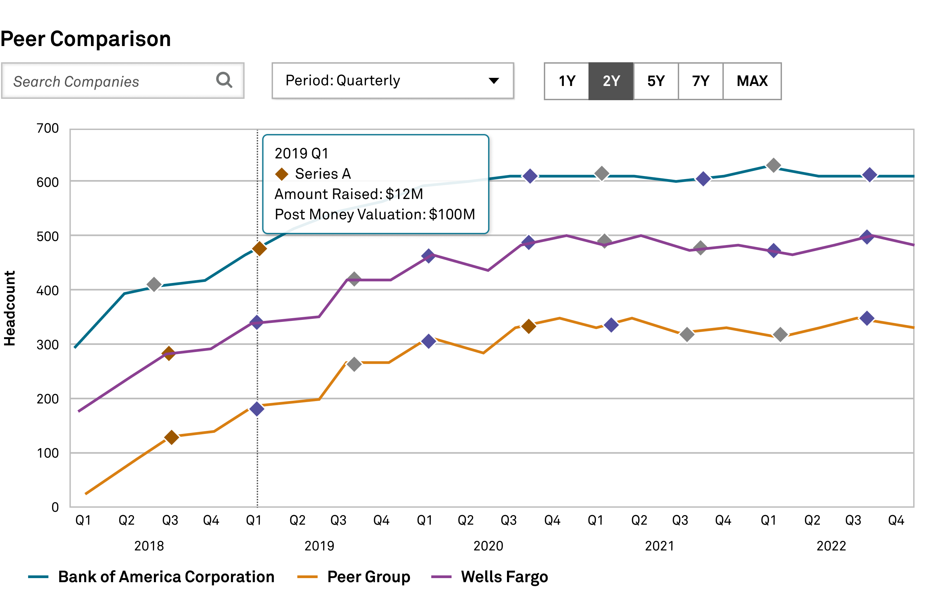Screen dimensions: 947x593
Task: Click the 700 value on the headcount axis
Action: pyautogui.click(x=47, y=128)
